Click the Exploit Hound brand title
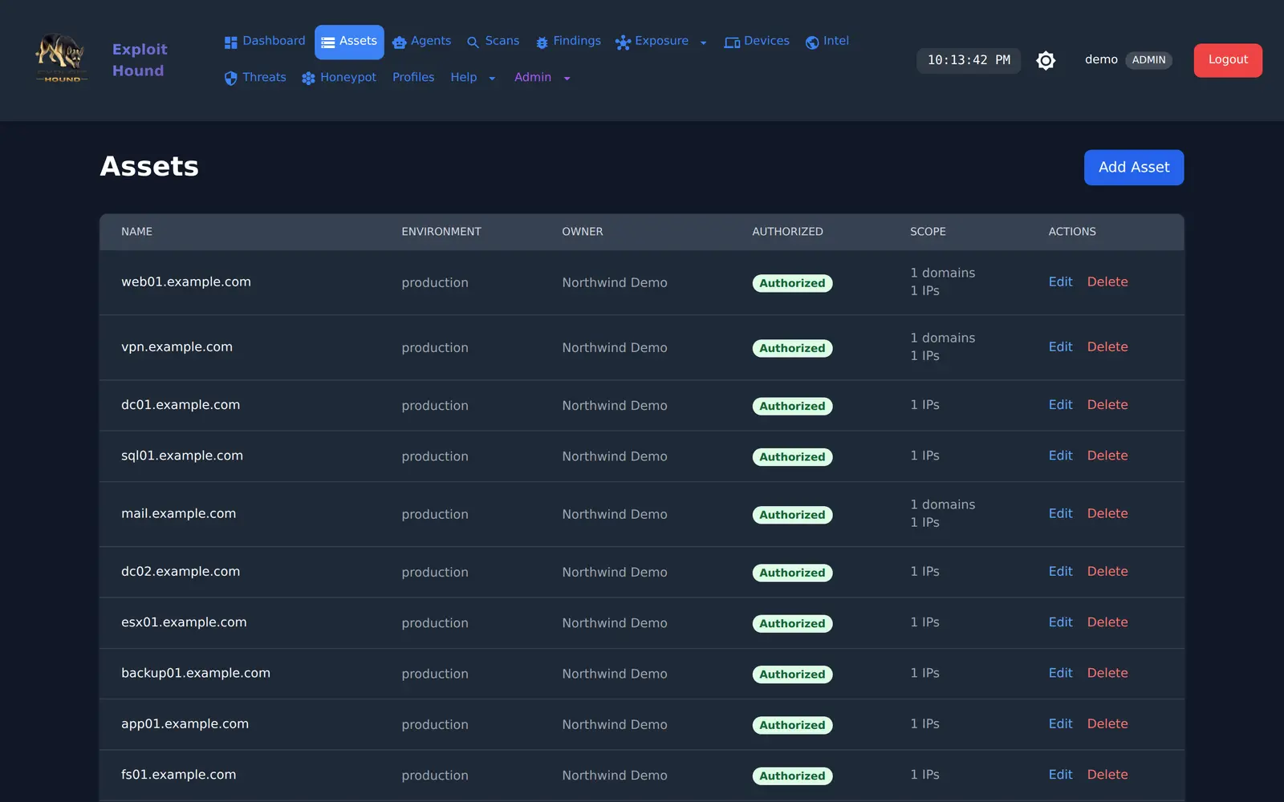Image resolution: width=1284 pixels, height=802 pixels. point(139,60)
